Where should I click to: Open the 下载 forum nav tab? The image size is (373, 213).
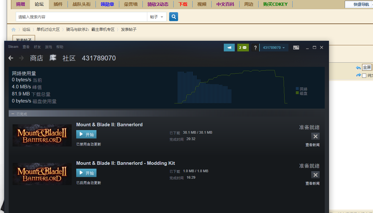pos(183,4)
